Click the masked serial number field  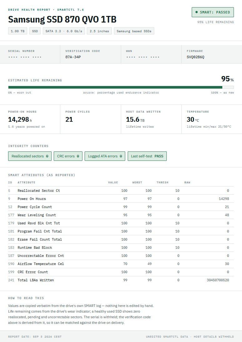pos(25,57)
